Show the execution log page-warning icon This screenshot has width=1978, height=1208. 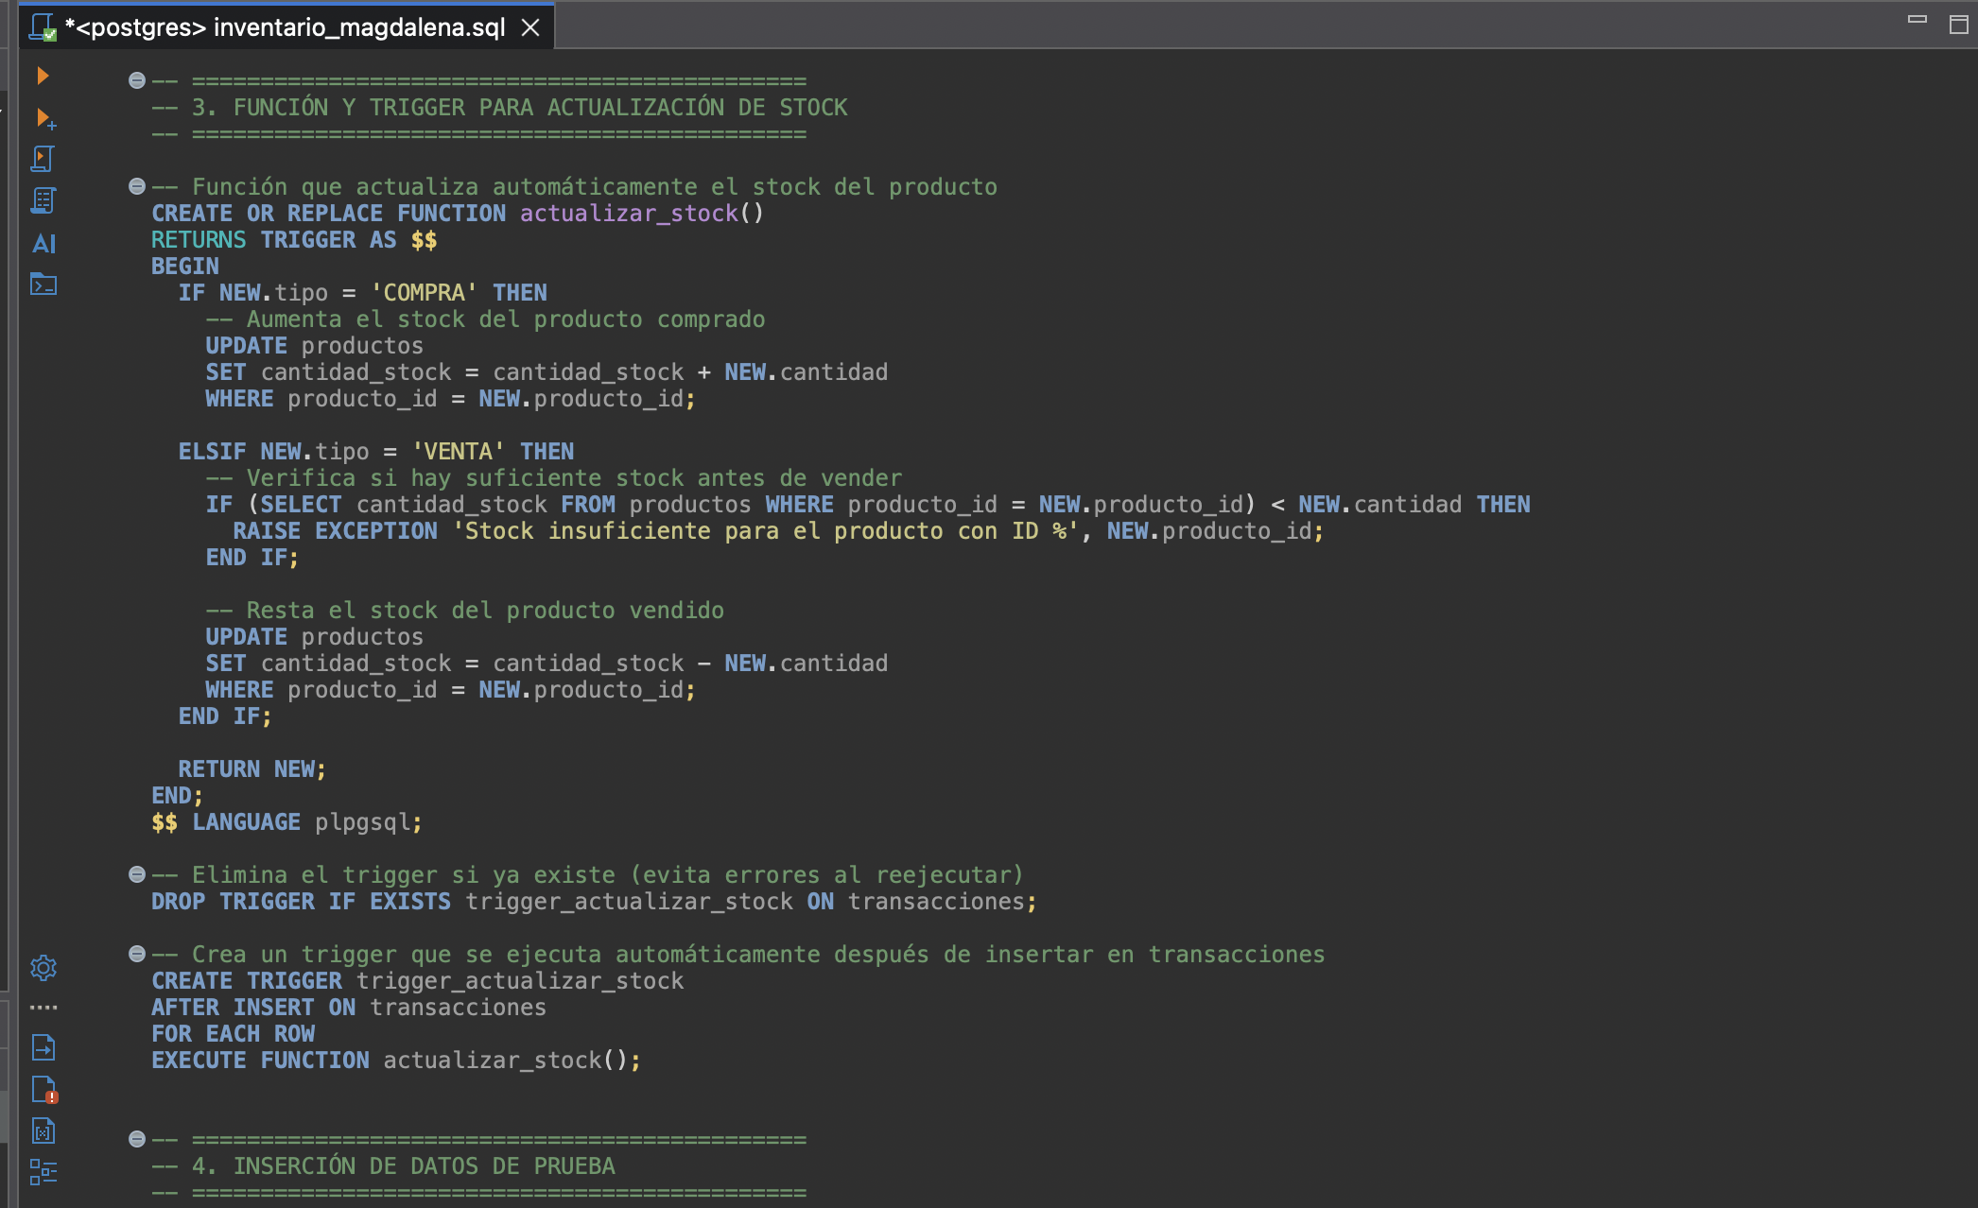pos(44,1090)
